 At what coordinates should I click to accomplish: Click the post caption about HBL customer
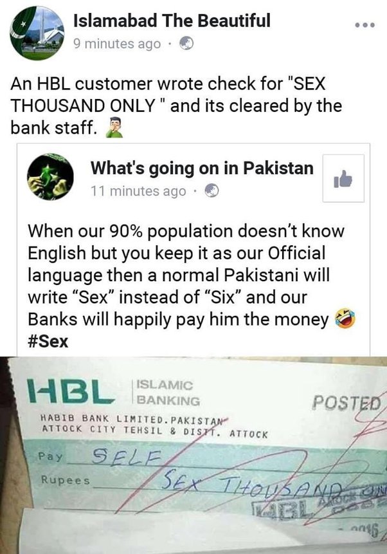(x=176, y=106)
